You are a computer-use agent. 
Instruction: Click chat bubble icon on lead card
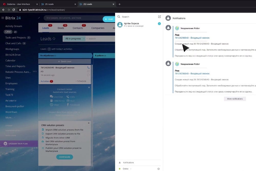[88, 75]
